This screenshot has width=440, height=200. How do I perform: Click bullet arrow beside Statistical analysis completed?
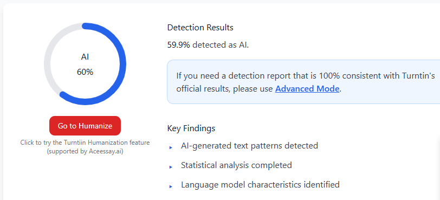point(171,167)
